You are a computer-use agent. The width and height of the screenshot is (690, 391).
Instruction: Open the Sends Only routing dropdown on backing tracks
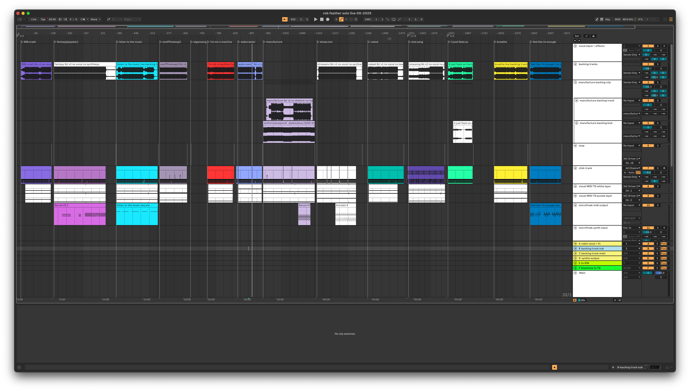tap(632, 73)
